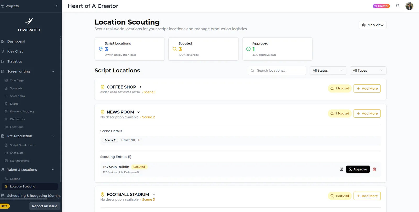Delete the 123 Main Buildin scouting entry
This screenshot has height=212, width=419.
374,169
